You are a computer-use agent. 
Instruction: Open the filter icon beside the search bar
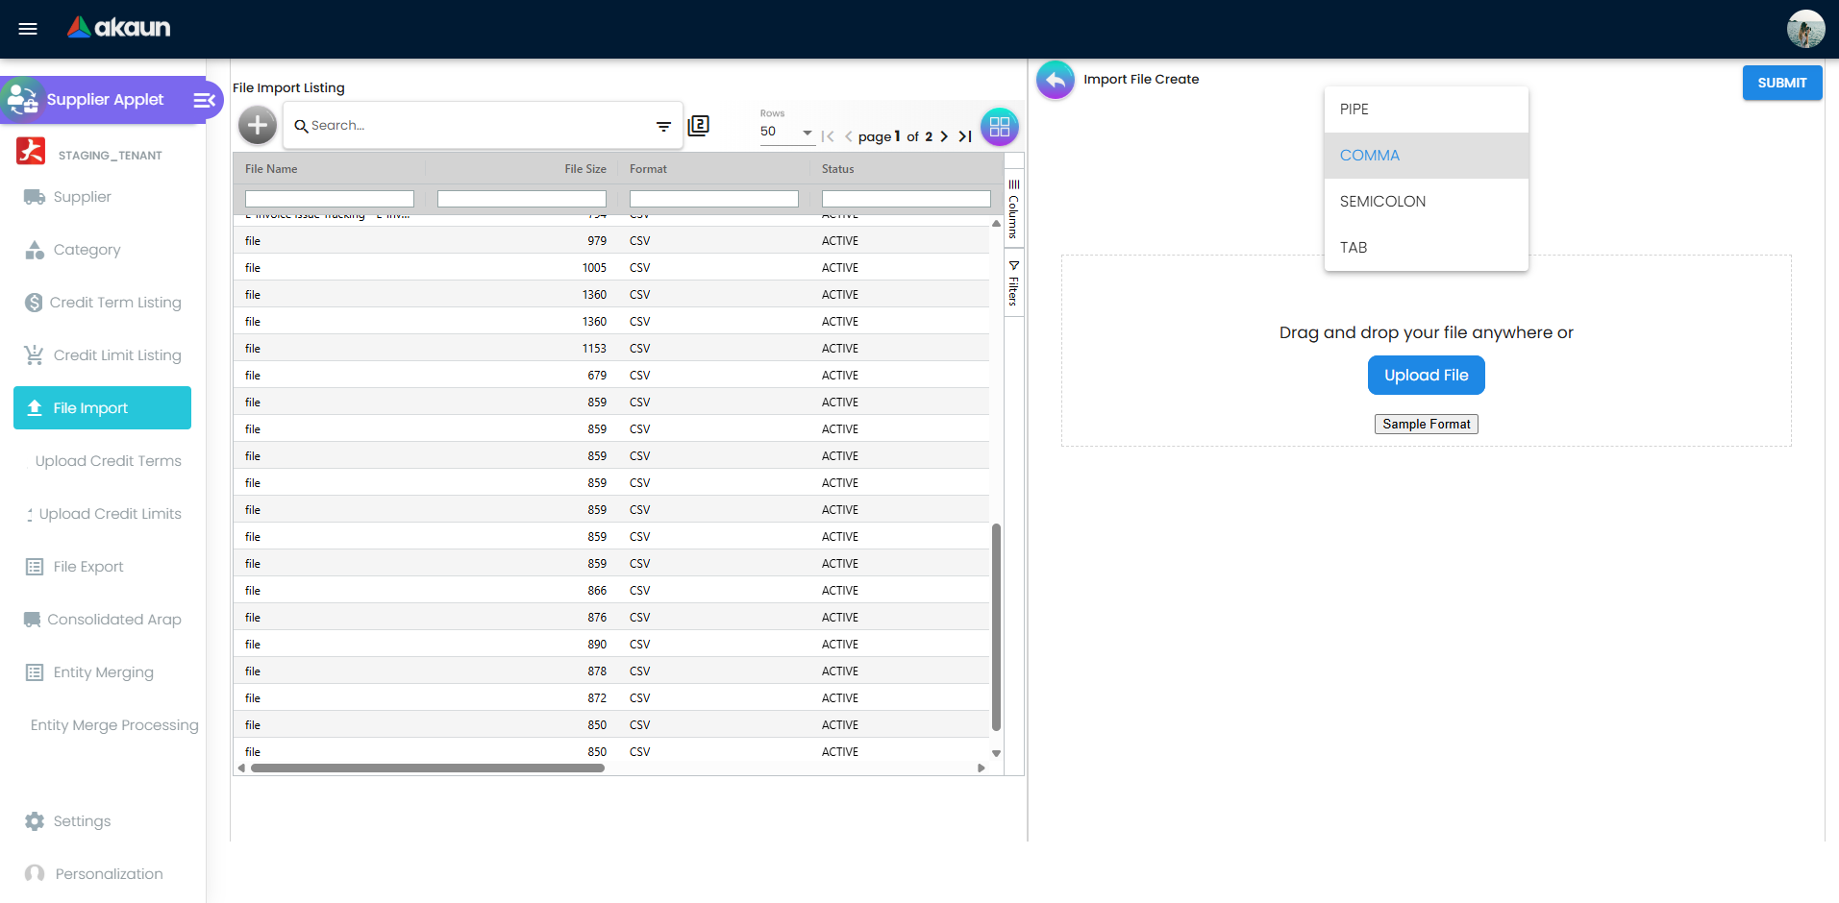(x=663, y=126)
